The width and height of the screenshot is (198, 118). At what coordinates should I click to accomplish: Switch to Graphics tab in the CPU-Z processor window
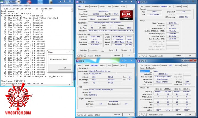pyautogui.click(x=116, y=6)
